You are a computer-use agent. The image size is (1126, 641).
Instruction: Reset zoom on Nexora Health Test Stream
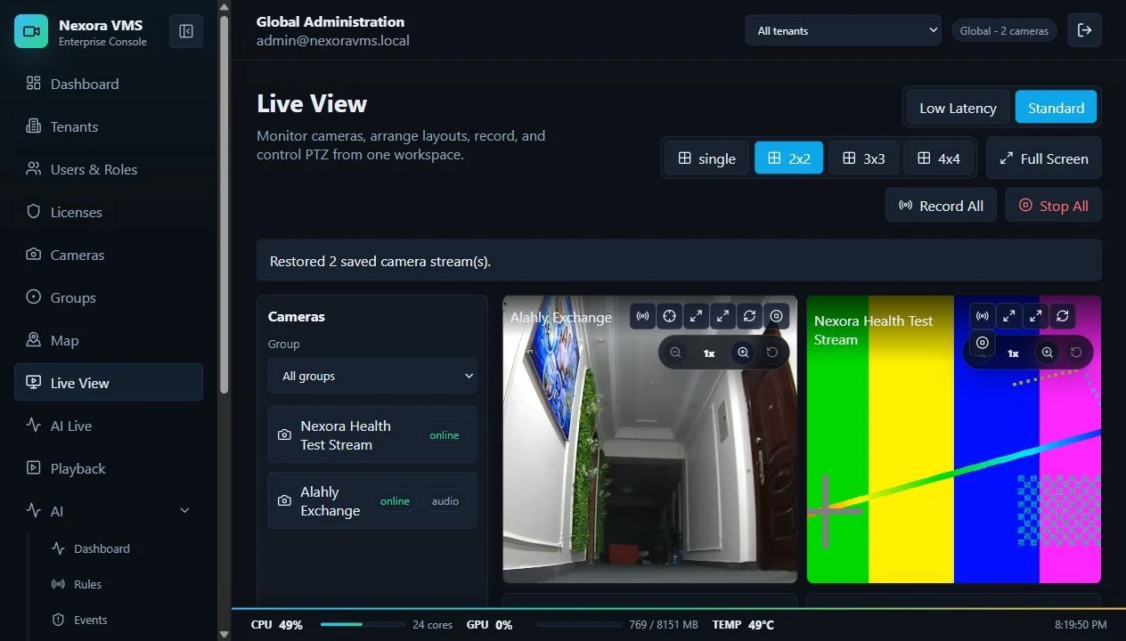tap(1076, 353)
